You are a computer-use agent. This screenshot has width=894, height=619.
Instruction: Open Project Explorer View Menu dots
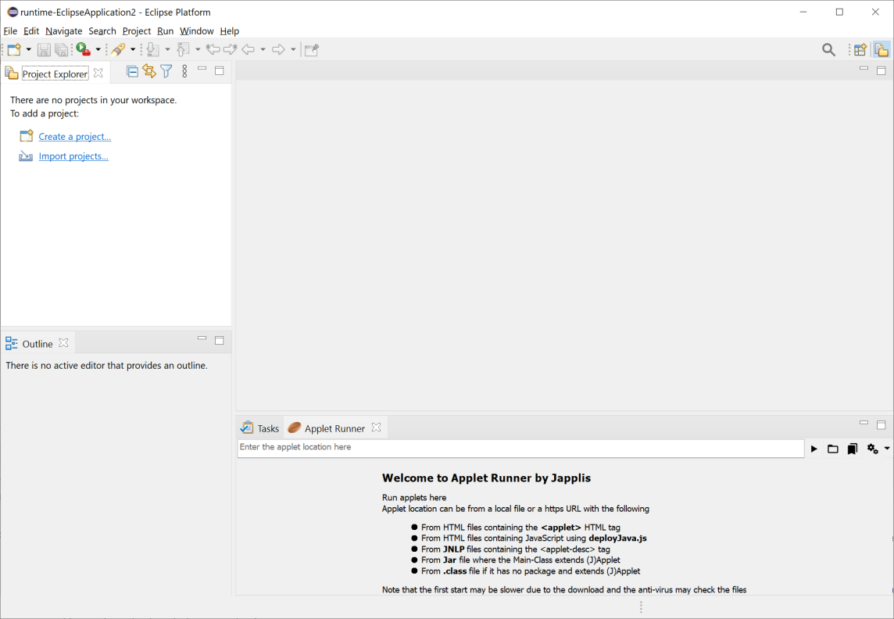click(x=184, y=71)
